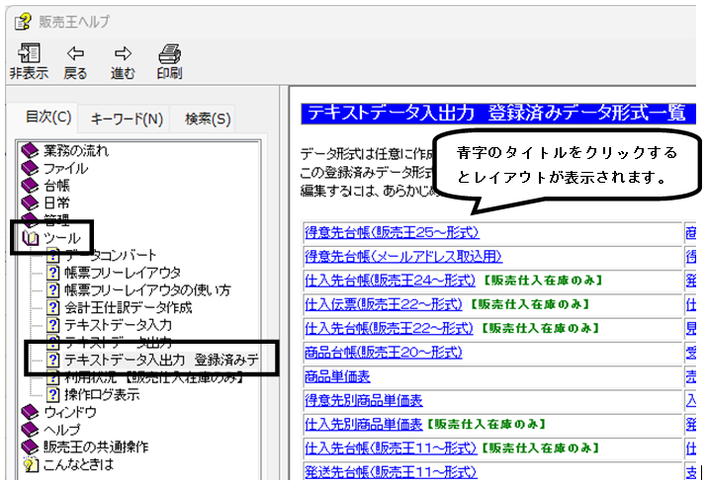This screenshot has height=486, width=708.
Task: Select テキストデータ入出力 登録済みデ topic
Action: click(161, 360)
